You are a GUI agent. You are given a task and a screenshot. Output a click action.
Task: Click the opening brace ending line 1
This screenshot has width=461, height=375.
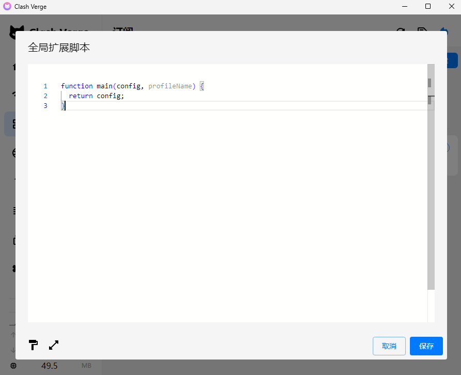pos(202,86)
